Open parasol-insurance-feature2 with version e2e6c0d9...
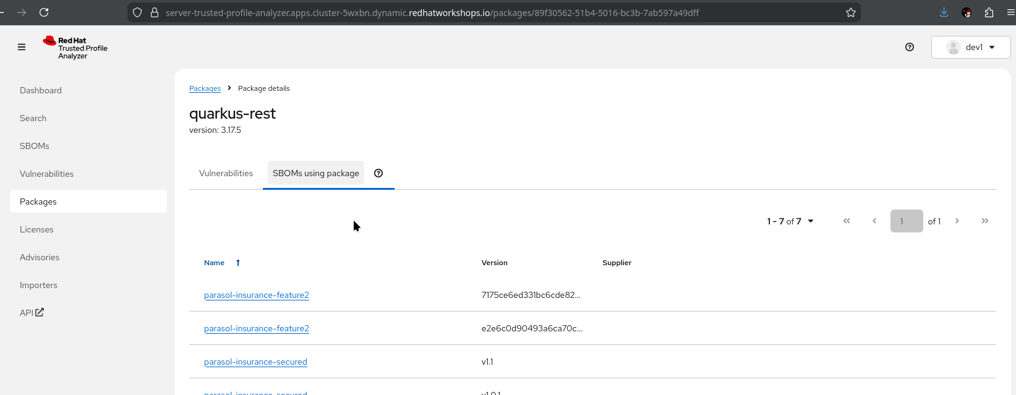This screenshot has width=1016, height=395. [257, 328]
